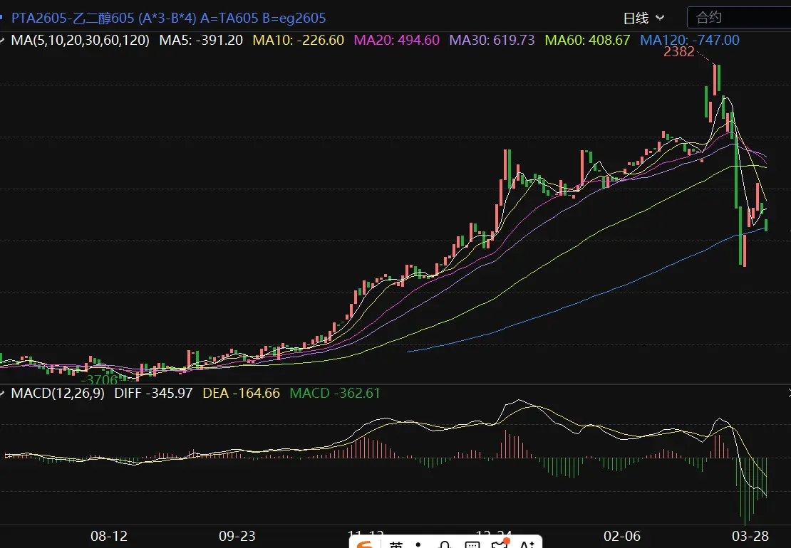Click the Sogou input method logo icon
The image size is (791, 548).
[366, 544]
